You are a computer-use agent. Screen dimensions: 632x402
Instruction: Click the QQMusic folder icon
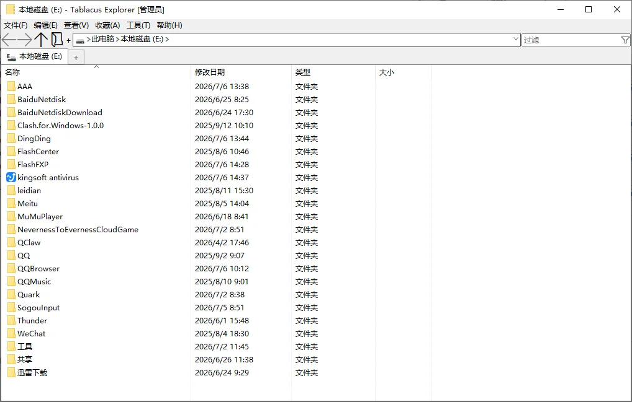[x=11, y=281]
